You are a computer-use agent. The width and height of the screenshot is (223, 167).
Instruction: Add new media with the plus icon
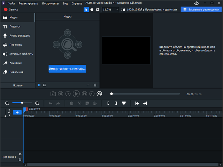tap(88, 85)
